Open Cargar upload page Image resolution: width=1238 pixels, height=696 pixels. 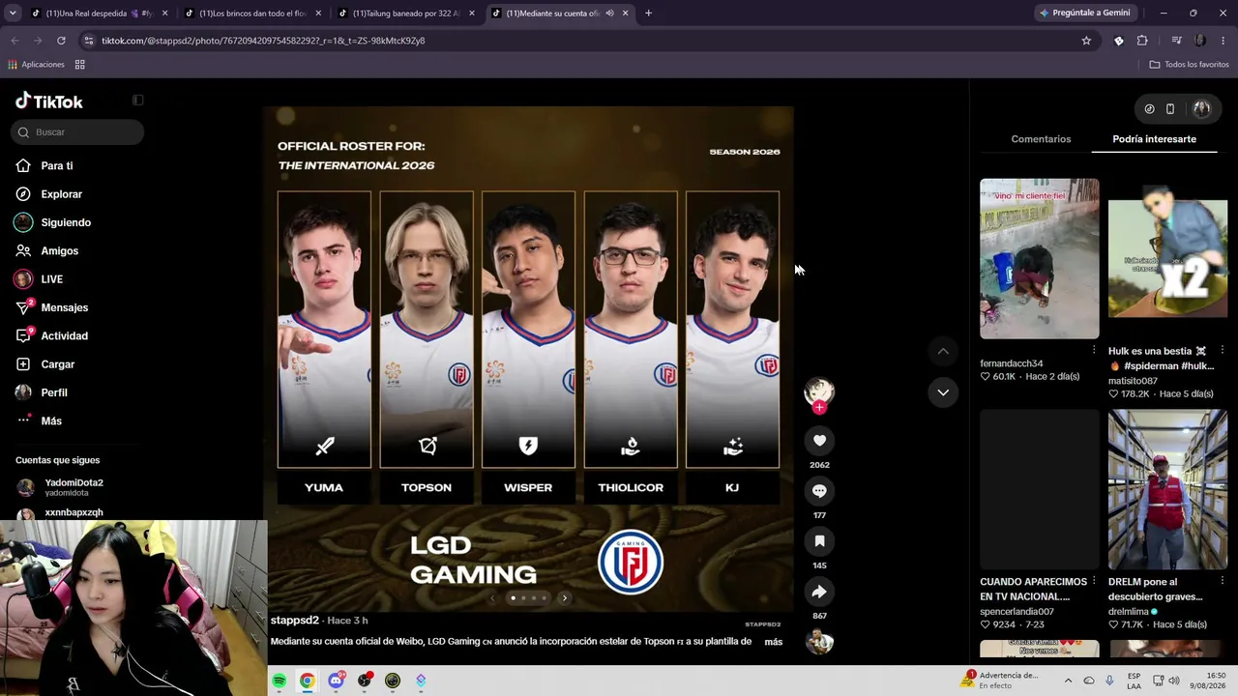point(57,364)
